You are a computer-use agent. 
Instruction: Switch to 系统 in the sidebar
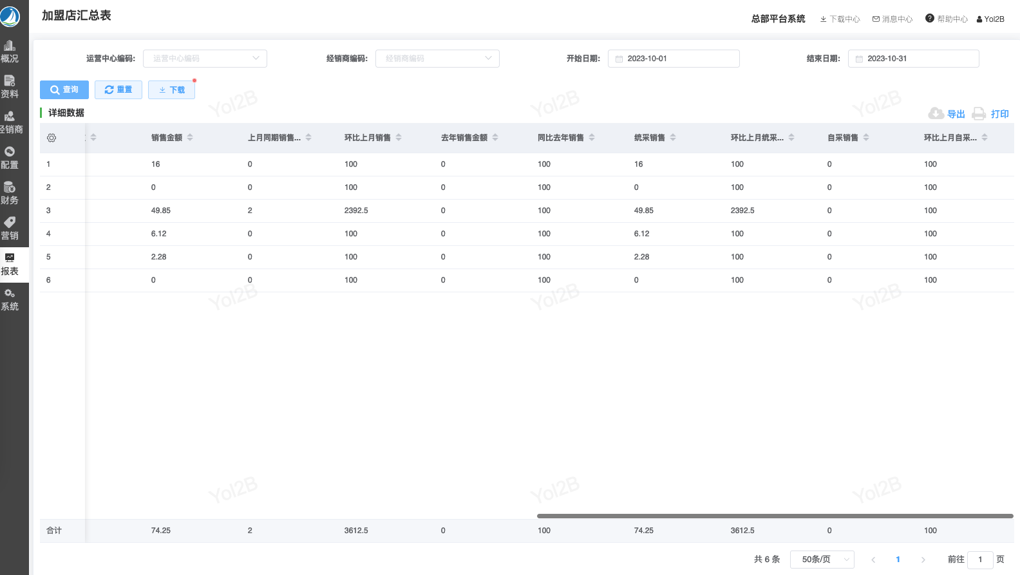(10, 300)
